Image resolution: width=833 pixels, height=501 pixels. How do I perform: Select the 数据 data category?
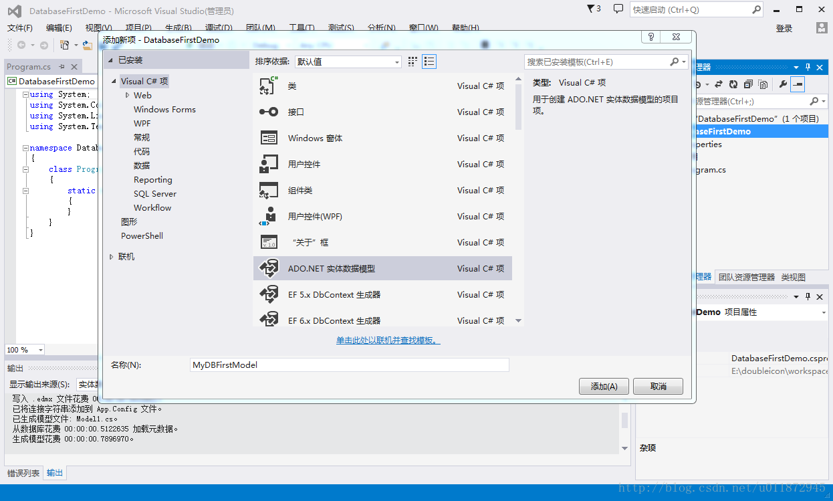point(142,165)
